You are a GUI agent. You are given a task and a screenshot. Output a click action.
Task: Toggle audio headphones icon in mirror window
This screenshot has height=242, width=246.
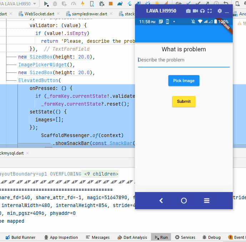[202, 11]
